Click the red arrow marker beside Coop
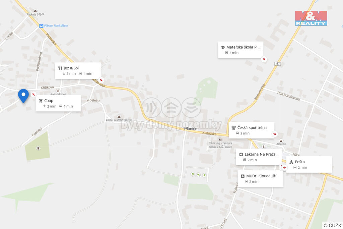The image size is (343, 229). [33, 94]
